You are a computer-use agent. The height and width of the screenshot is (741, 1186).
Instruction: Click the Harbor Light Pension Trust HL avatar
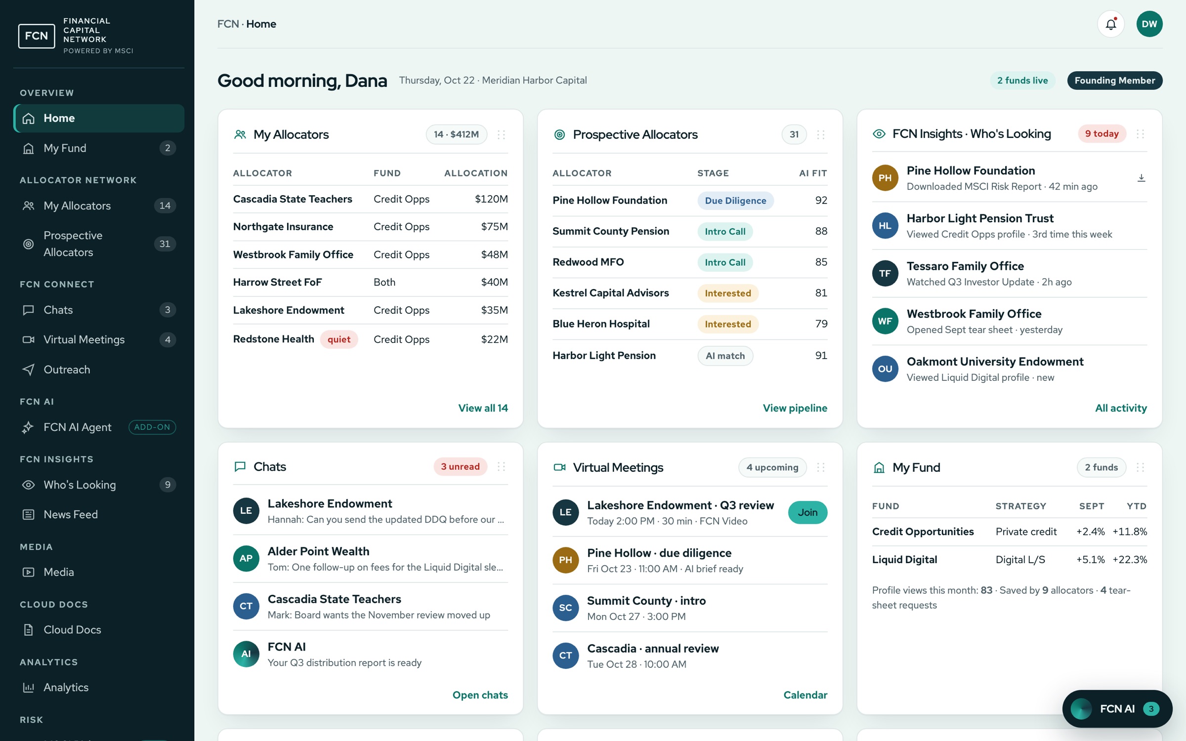tap(885, 226)
